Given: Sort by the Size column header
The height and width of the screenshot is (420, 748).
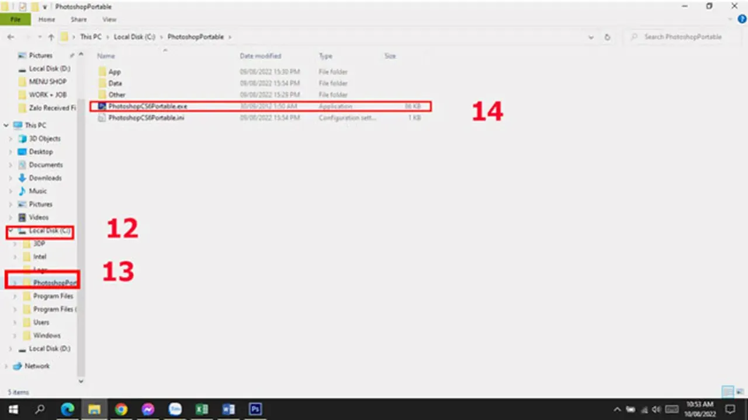Looking at the screenshot, I should [390, 56].
